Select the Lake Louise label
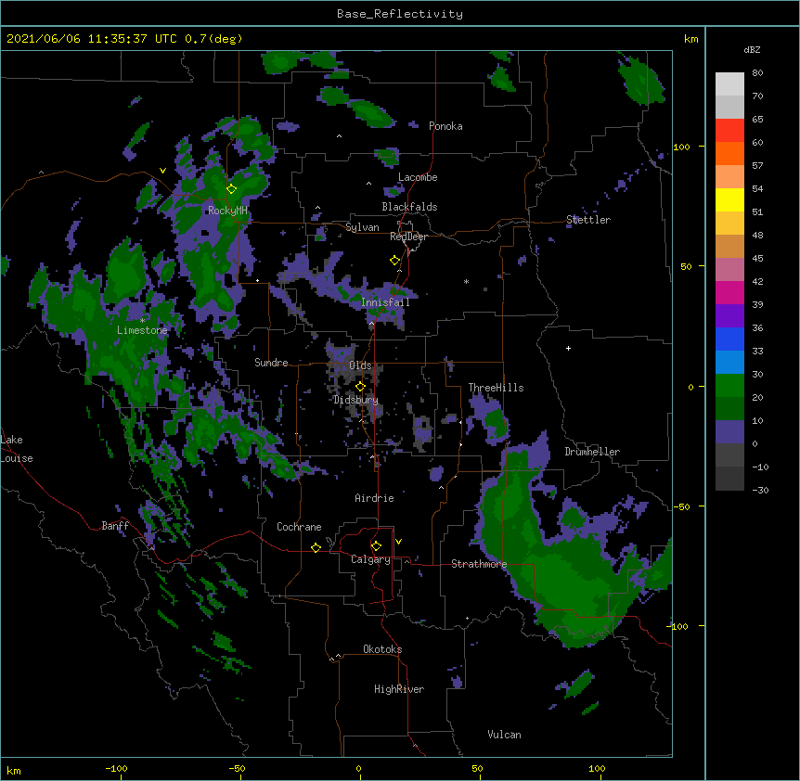 (17, 449)
